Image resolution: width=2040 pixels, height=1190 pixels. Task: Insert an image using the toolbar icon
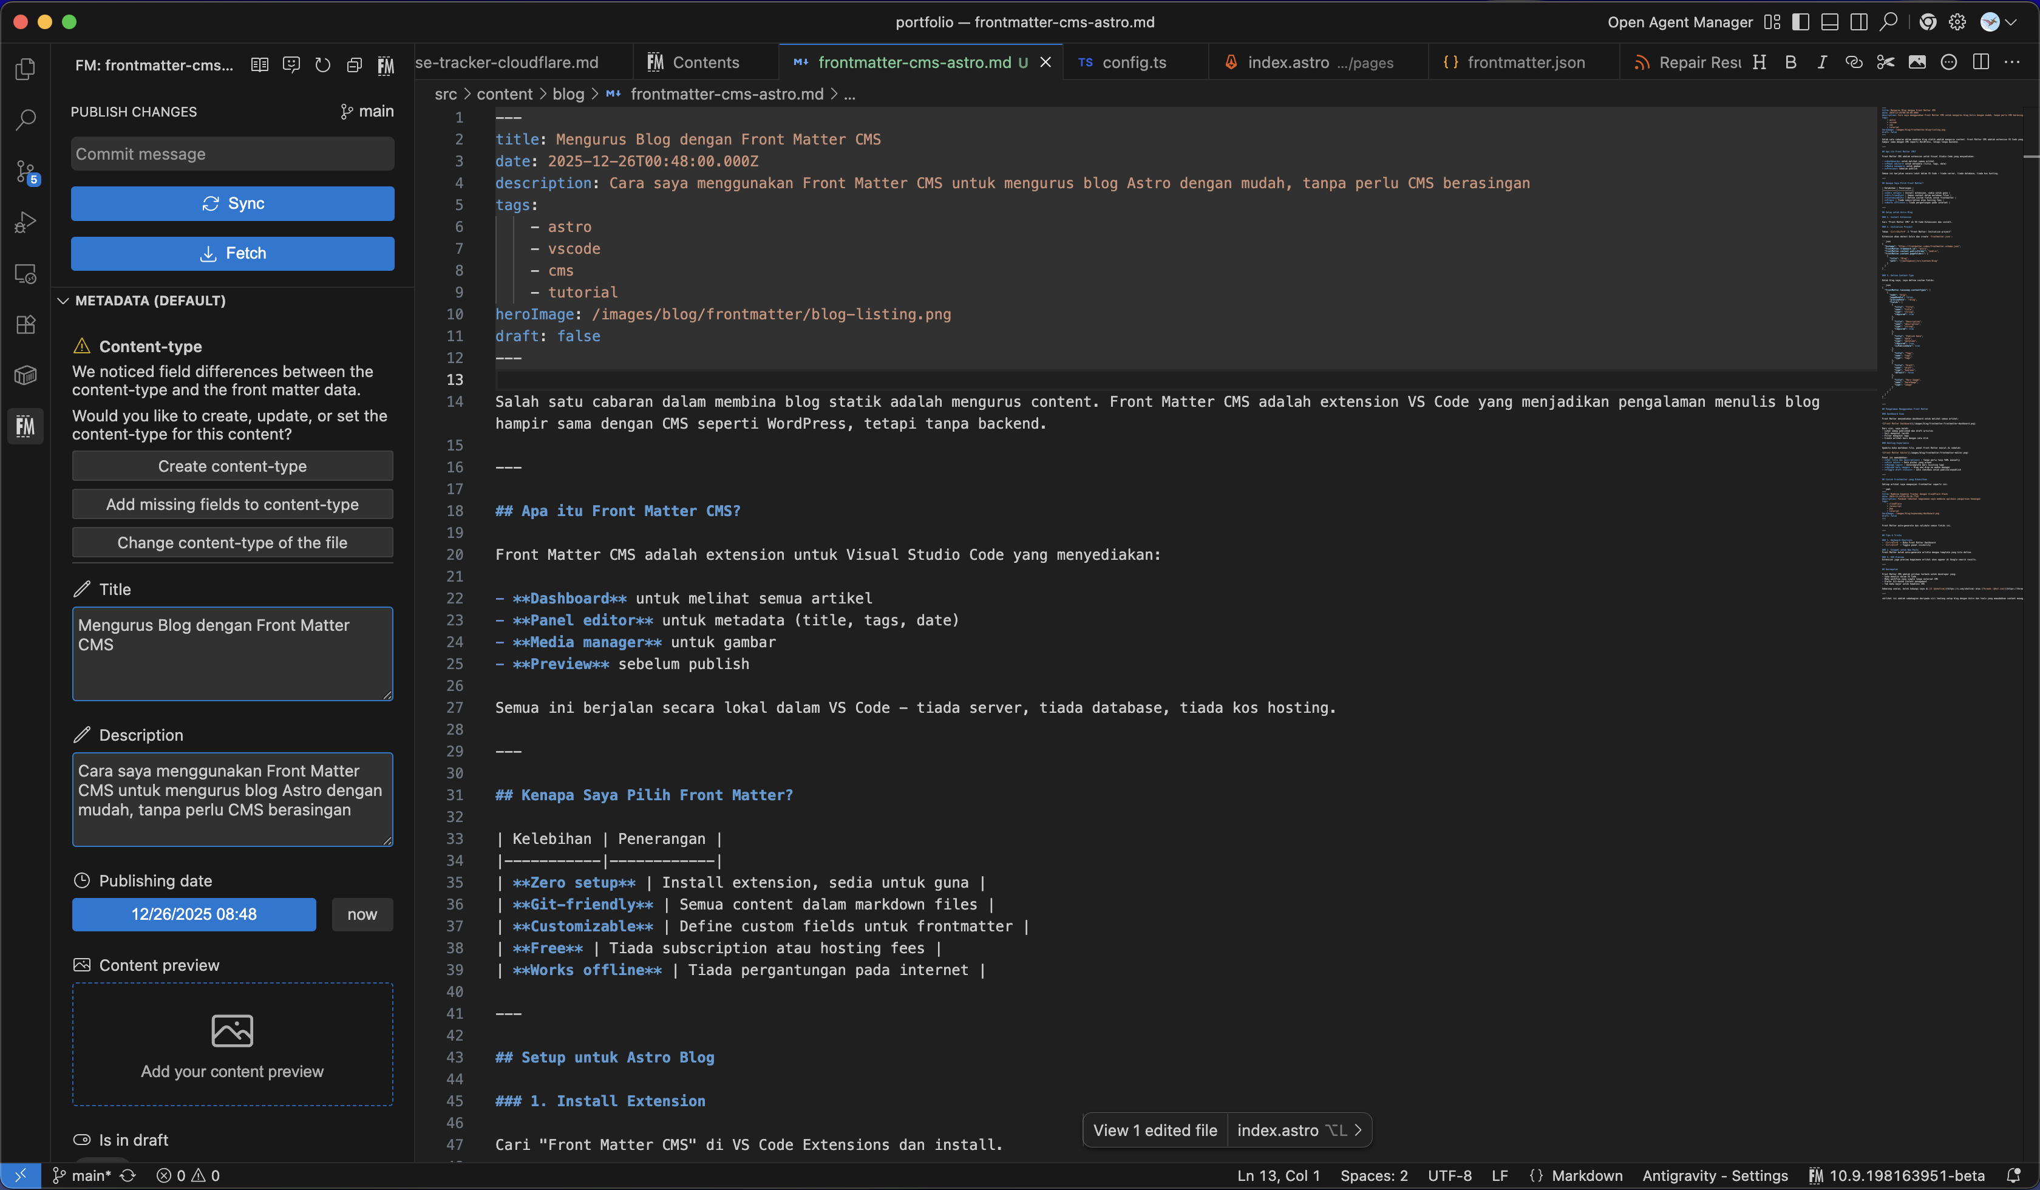(1917, 61)
